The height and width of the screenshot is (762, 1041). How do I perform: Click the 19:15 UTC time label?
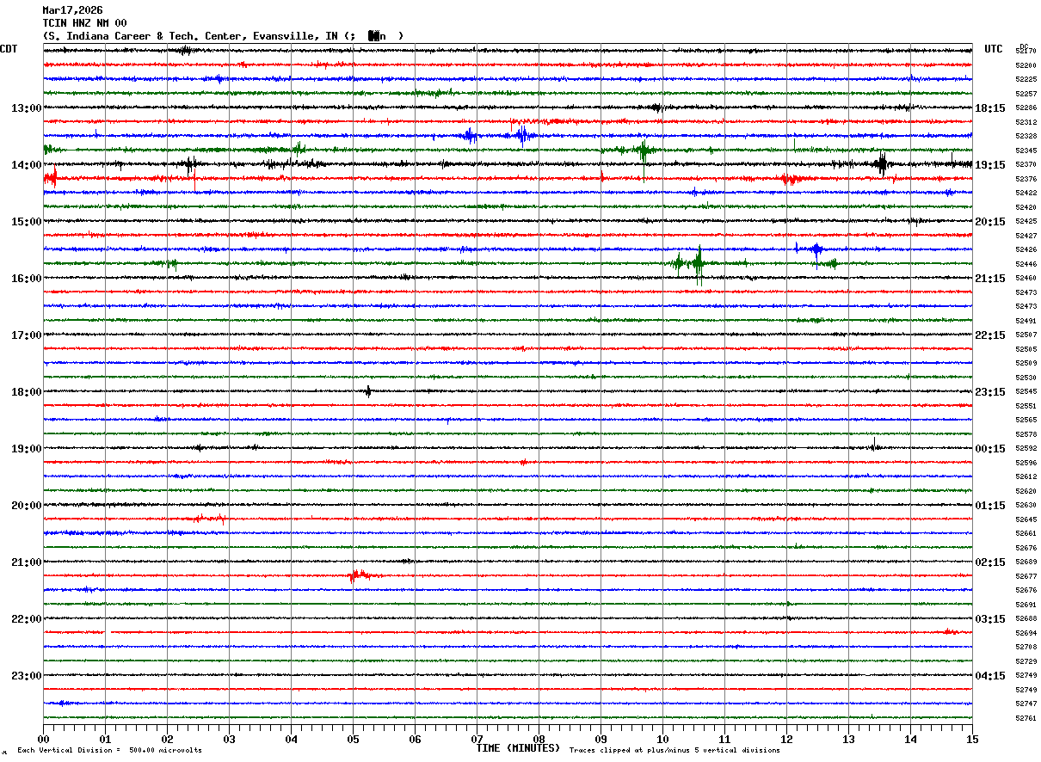click(x=990, y=165)
